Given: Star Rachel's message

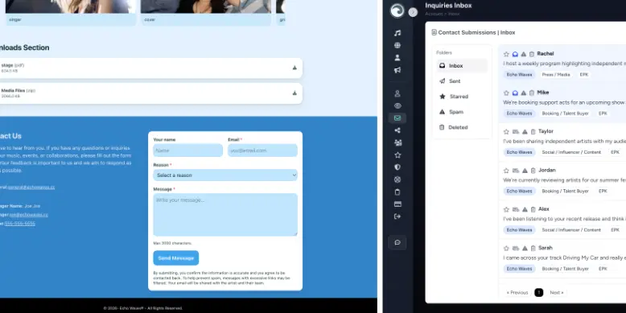Looking at the screenshot, I should point(506,54).
